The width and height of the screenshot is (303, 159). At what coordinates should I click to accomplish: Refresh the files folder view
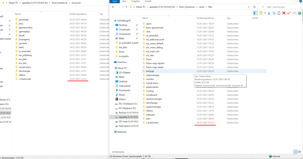click(255, 7)
